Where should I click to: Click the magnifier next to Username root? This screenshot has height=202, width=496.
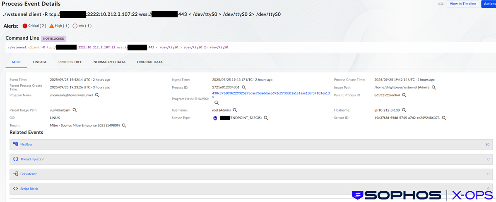point(235,110)
